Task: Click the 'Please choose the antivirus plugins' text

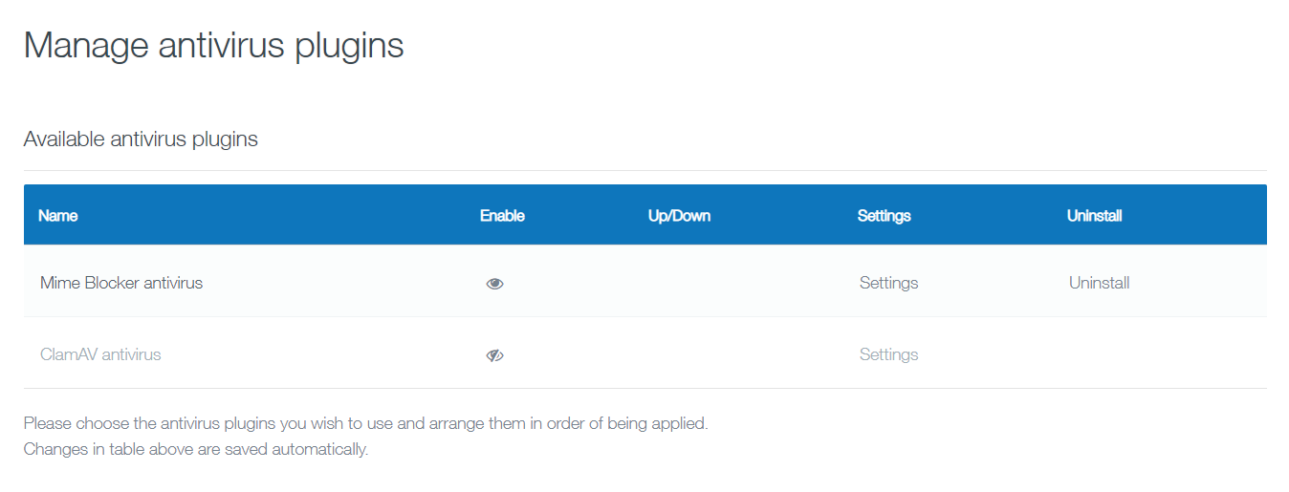Action: (365, 423)
